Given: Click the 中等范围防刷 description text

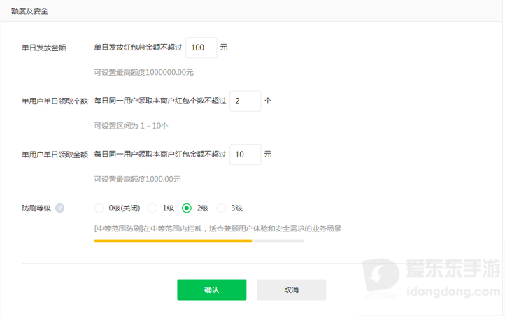Looking at the screenshot, I should tap(218, 229).
